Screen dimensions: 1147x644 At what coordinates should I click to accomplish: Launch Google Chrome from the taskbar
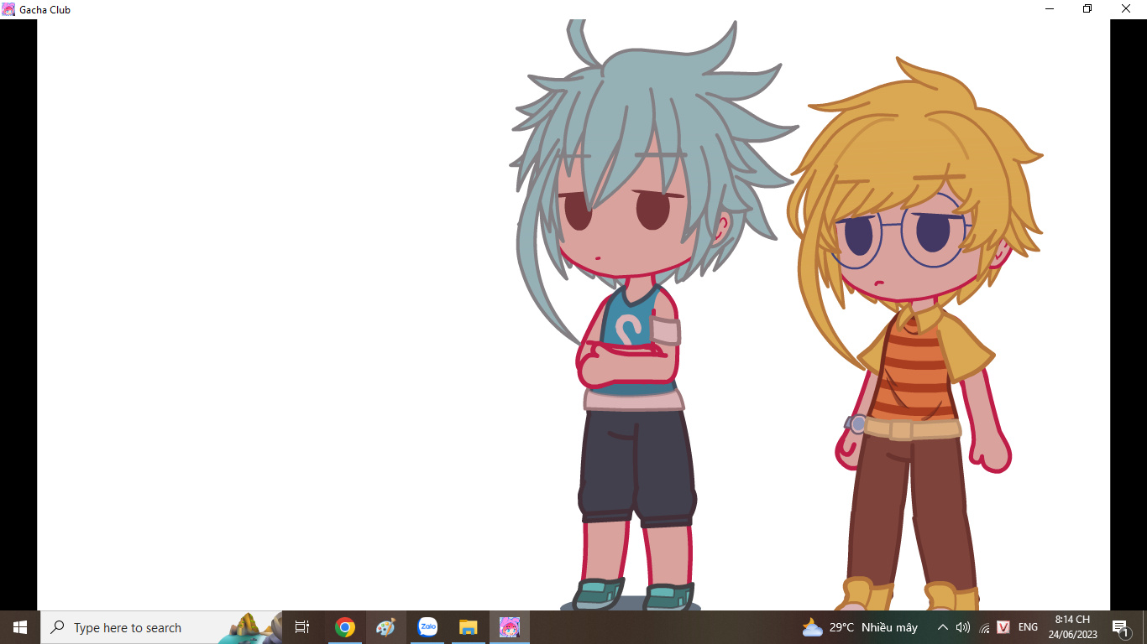coord(344,627)
